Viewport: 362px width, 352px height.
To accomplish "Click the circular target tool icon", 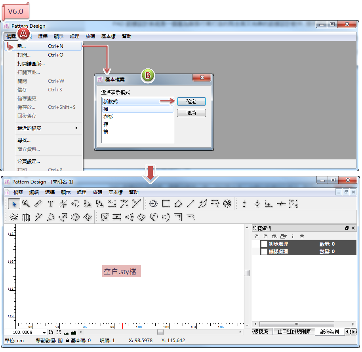I will click(x=227, y=204).
